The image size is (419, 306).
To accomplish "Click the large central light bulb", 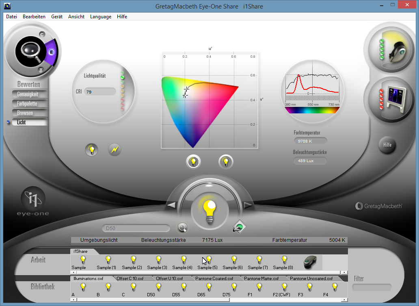I will pos(210,211).
